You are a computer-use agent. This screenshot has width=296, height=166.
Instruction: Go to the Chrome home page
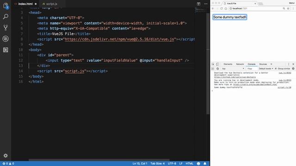click(x=226, y=8)
